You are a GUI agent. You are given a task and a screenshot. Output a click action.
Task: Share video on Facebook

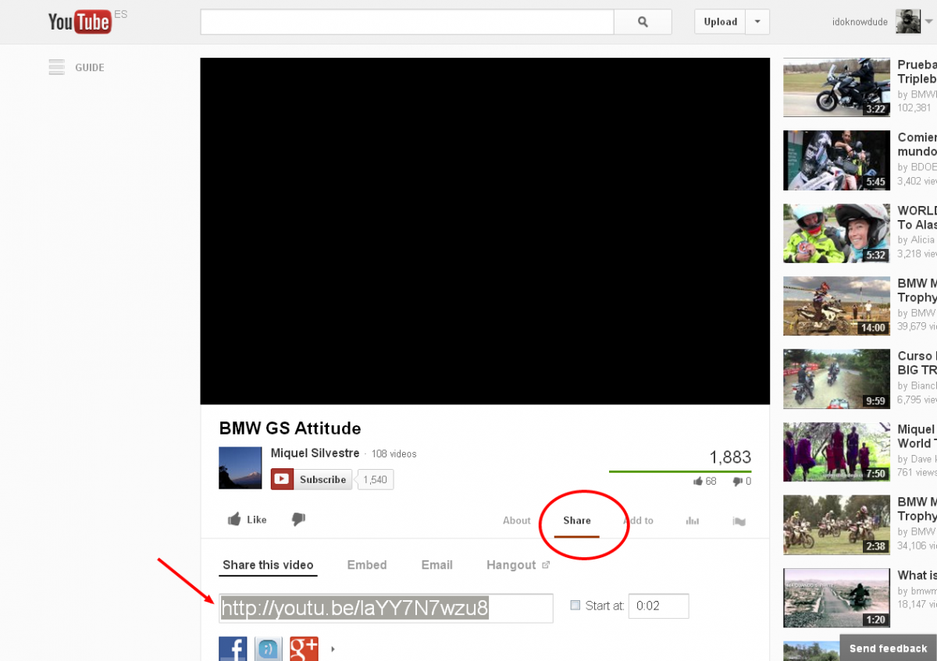pyautogui.click(x=233, y=649)
